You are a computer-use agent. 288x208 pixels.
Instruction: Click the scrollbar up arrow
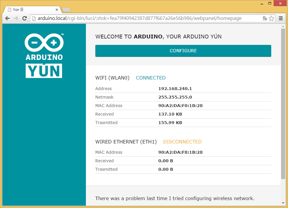click(x=283, y=27)
